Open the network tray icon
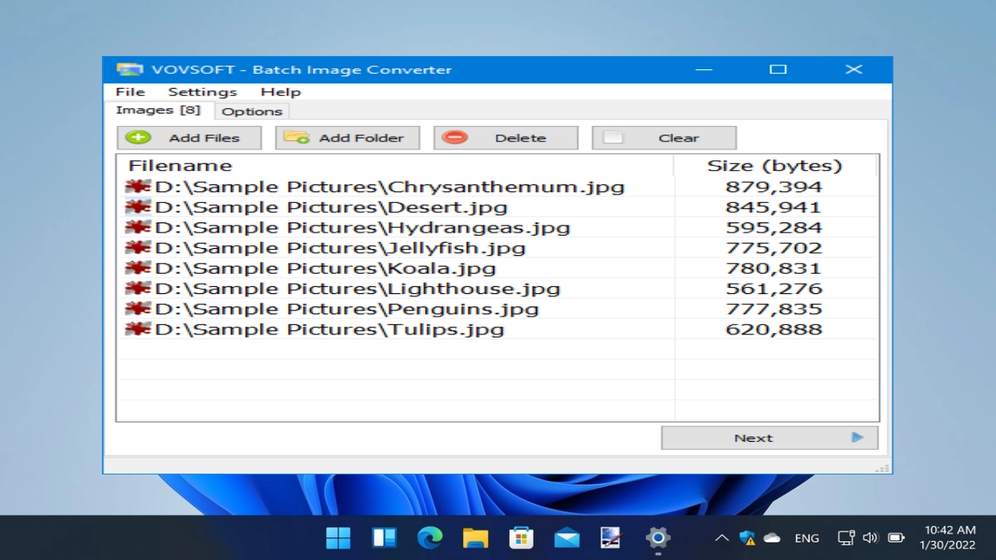996x560 pixels. (846, 537)
